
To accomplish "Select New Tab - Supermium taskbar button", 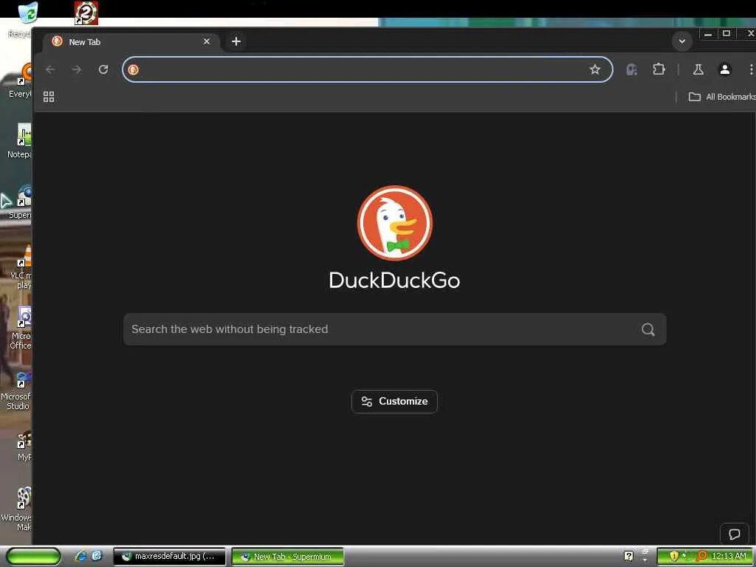I will point(288,557).
